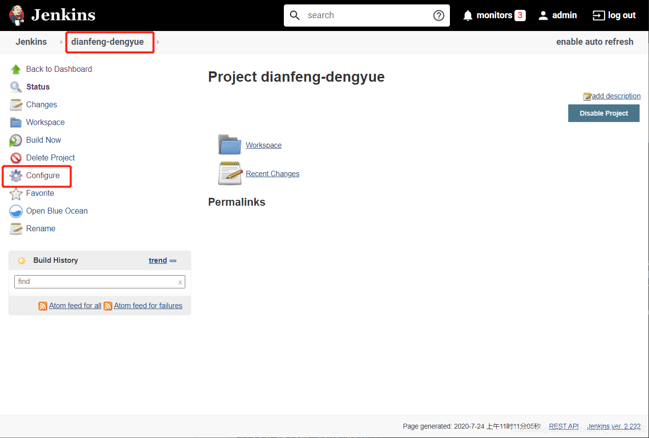The height and width of the screenshot is (438, 649).
Task: Focus the top search input field
Action: coord(367,15)
